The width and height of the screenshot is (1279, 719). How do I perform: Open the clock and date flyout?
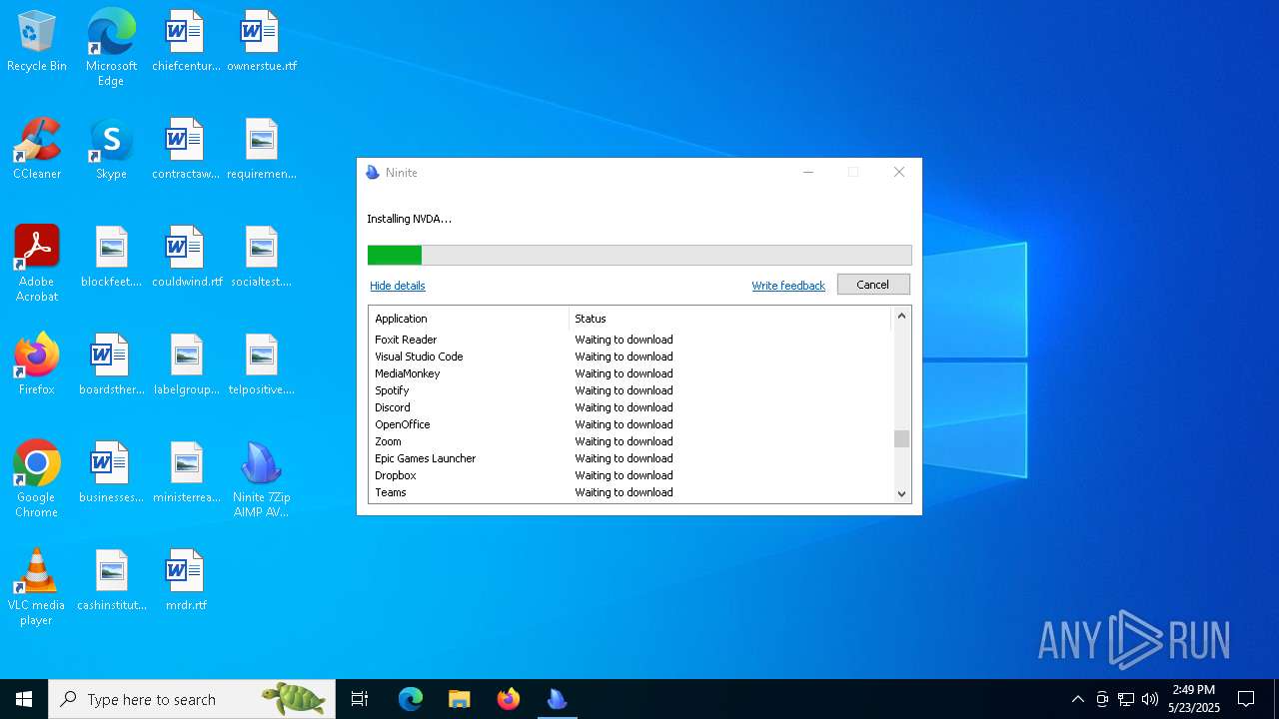pyautogui.click(x=1194, y=699)
